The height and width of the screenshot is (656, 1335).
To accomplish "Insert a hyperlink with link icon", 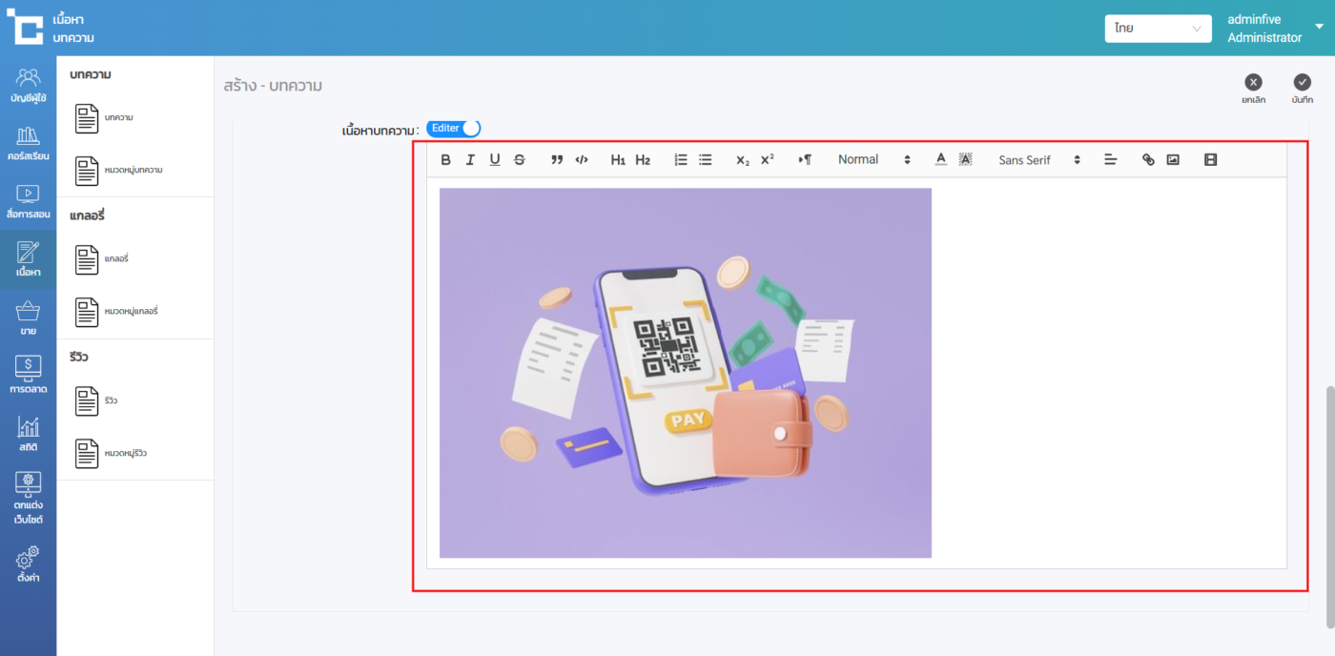I will pyautogui.click(x=1148, y=160).
